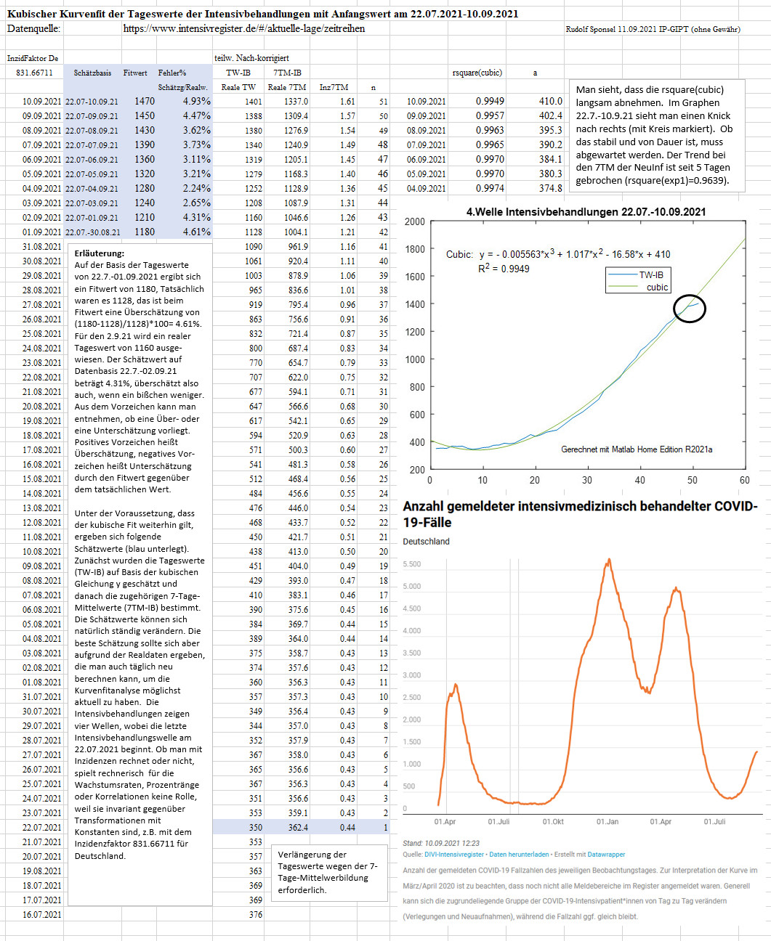Click the 'Deutschland' subtitle of the COVID chart
771x941 pixels.
coord(427,542)
